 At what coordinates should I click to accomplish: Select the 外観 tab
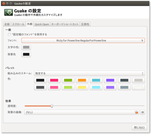click(x=30, y=24)
